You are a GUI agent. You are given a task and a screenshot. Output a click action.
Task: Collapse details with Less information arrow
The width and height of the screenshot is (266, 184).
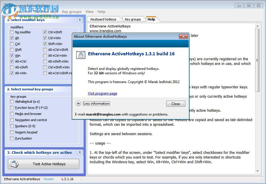coord(78,103)
